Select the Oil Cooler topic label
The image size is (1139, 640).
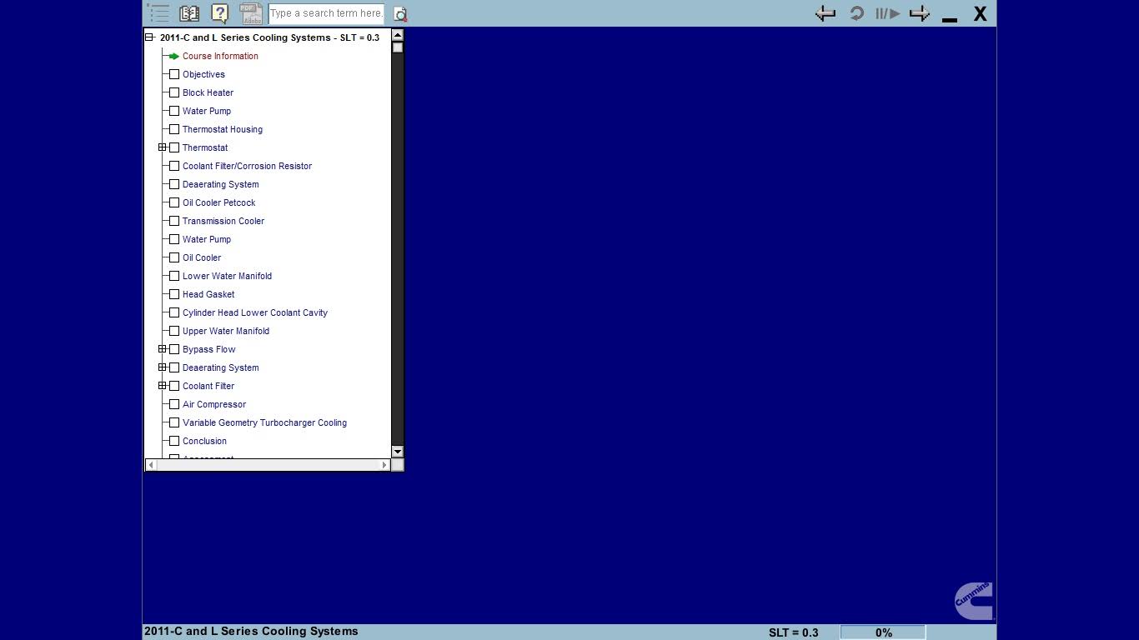[x=202, y=257]
